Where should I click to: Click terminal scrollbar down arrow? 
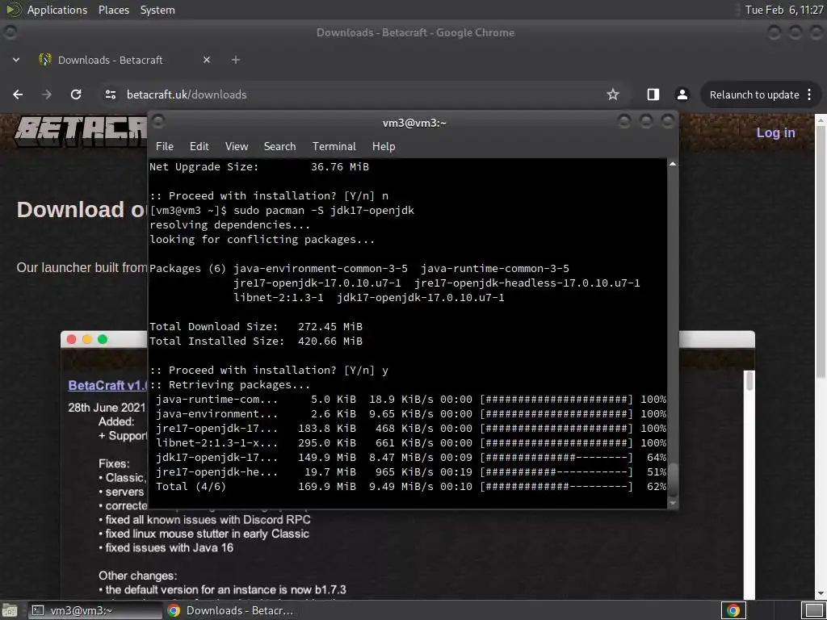pyautogui.click(x=673, y=504)
